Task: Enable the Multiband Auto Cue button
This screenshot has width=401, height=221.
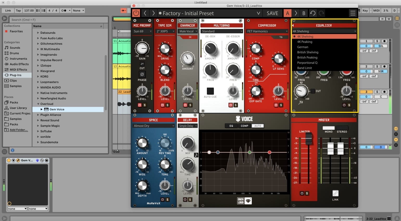Action: coord(210,91)
